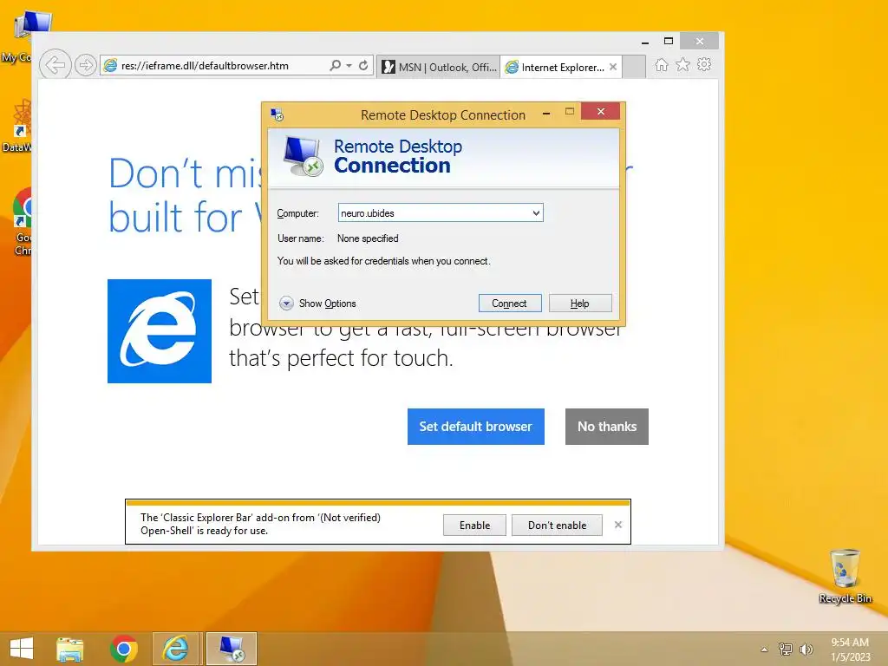Switch to the MSN Outlook tab
Screen dimensions: 888x666
(439, 67)
